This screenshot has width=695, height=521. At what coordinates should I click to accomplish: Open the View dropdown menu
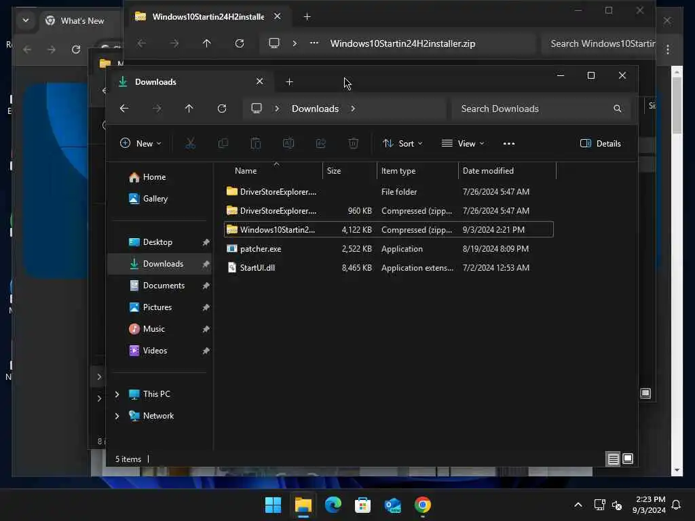coord(463,144)
